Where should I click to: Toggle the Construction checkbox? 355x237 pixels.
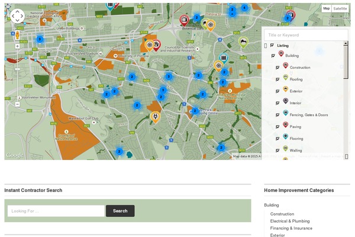click(x=277, y=68)
